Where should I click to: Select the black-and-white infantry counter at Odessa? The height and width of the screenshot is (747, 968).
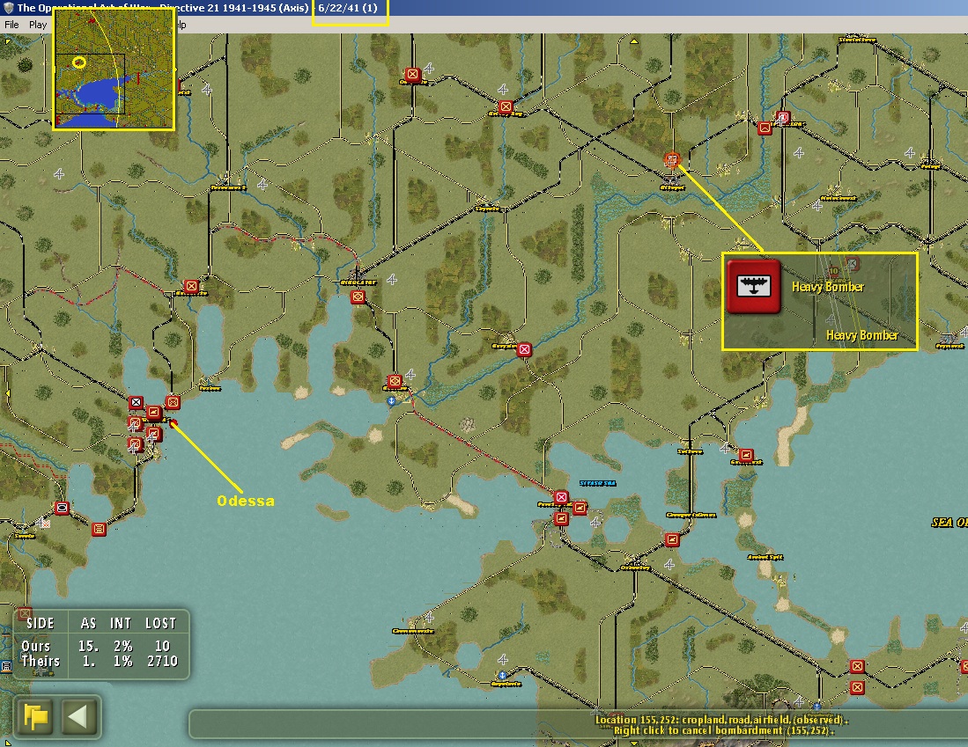tap(136, 403)
